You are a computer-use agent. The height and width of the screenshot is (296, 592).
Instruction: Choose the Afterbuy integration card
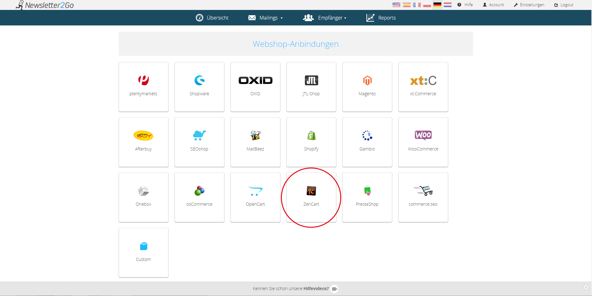click(144, 142)
